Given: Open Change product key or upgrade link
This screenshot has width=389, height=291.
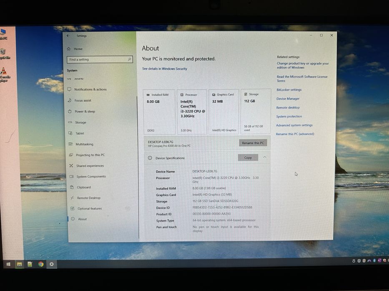Looking at the screenshot, I should (303, 65).
